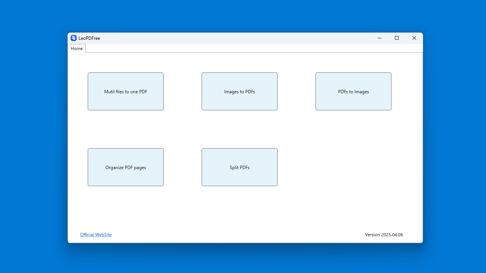Image resolution: width=486 pixels, height=273 pixels.
Task: Click the LeoPDFree app icon in title bar
Action: pyautogui.click(x=74, y=38)
